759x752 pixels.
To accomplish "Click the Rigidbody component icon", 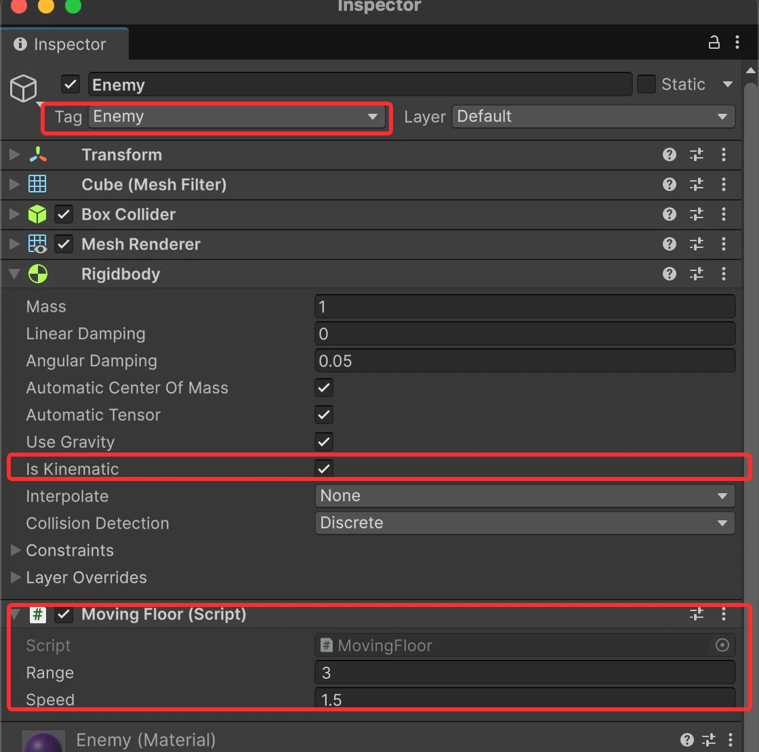I will pyautogui.click(x=37, y=274).
